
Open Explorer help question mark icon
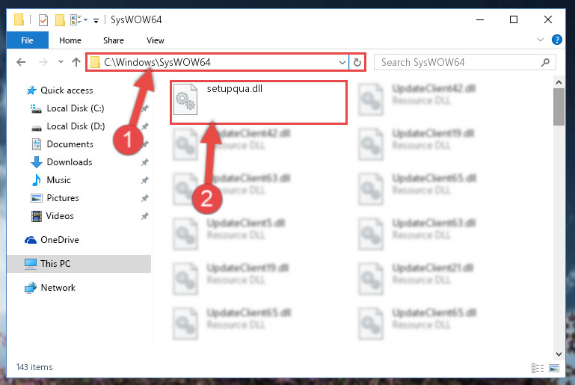click(x=556, y=40)
